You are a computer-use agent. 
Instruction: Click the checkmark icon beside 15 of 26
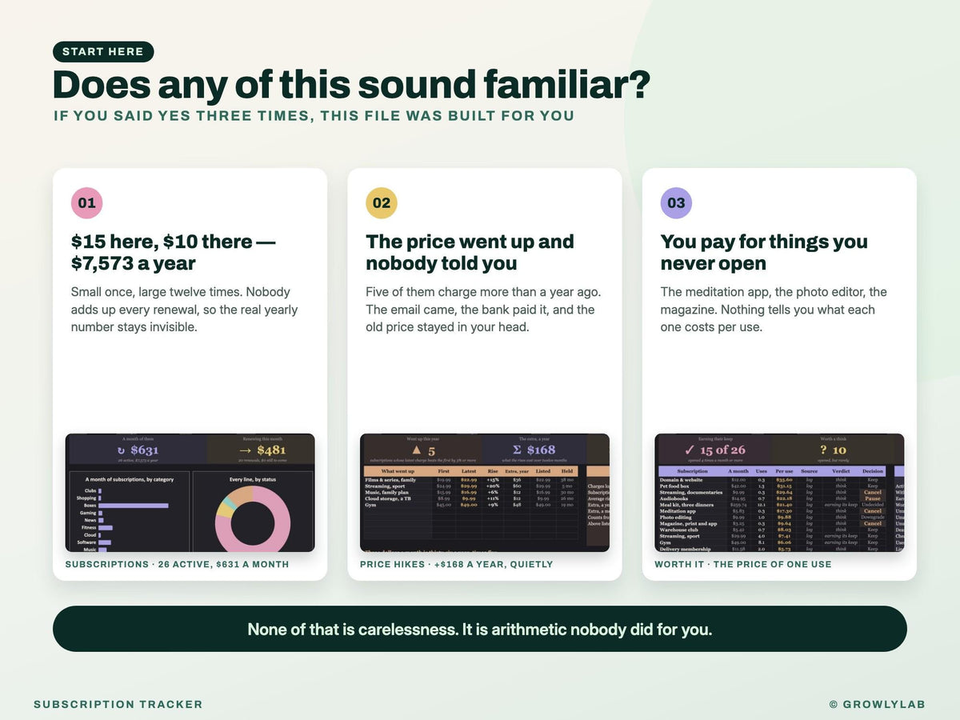[x=689, y=450]
